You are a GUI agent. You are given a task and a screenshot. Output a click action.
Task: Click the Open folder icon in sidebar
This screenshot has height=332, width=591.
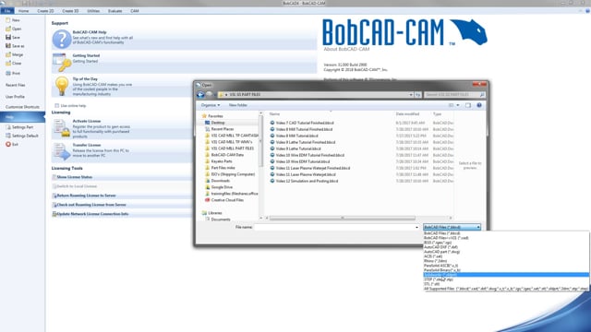8,29
